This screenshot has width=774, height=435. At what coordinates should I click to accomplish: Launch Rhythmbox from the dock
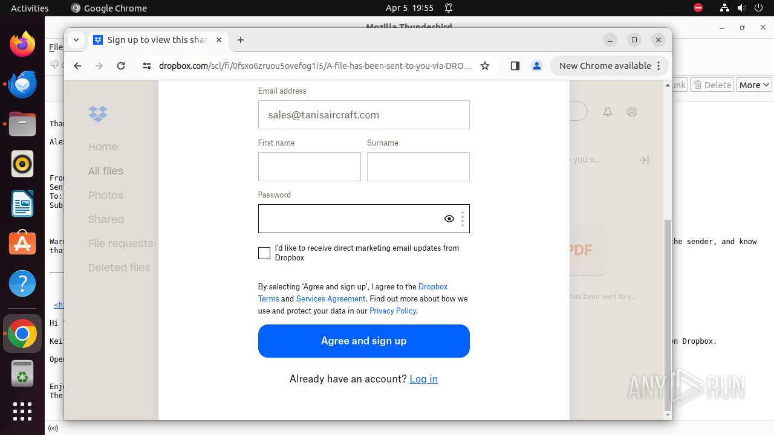[22, 164]
